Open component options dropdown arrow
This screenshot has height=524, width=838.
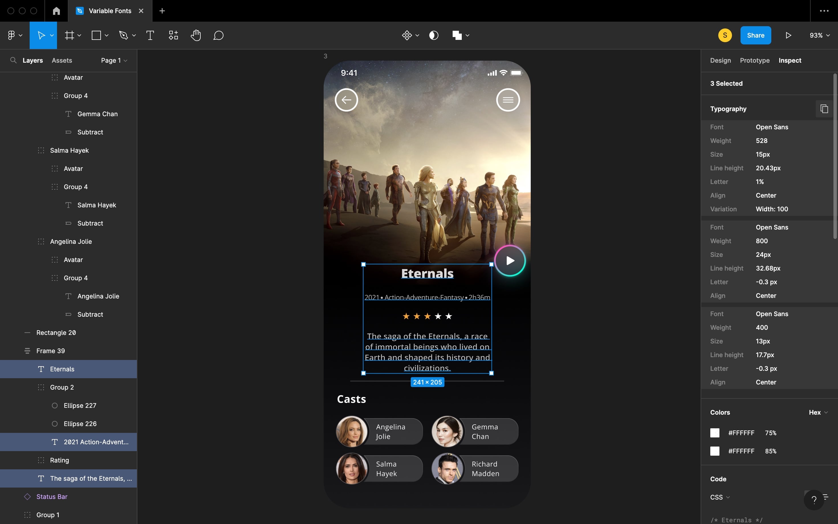tap(417, 35)
